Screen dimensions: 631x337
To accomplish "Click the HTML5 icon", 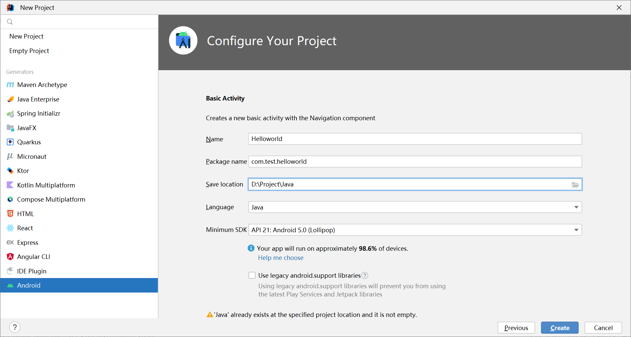I will [x=10, y=214].
